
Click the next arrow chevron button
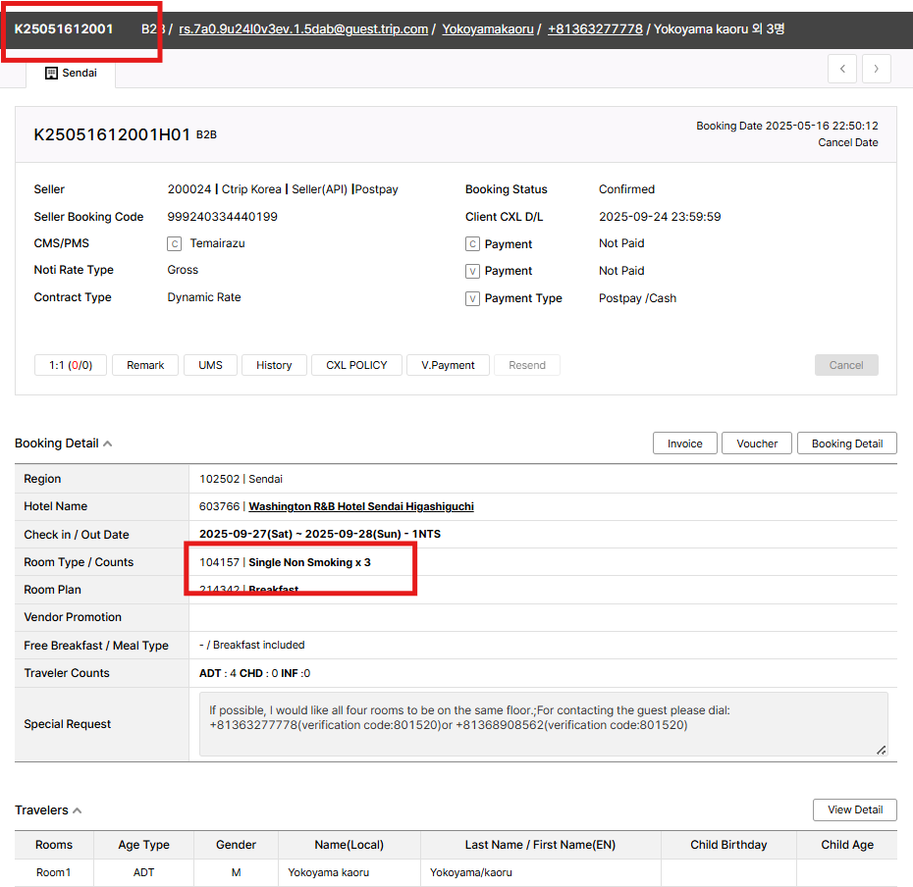tap(877, 69)
